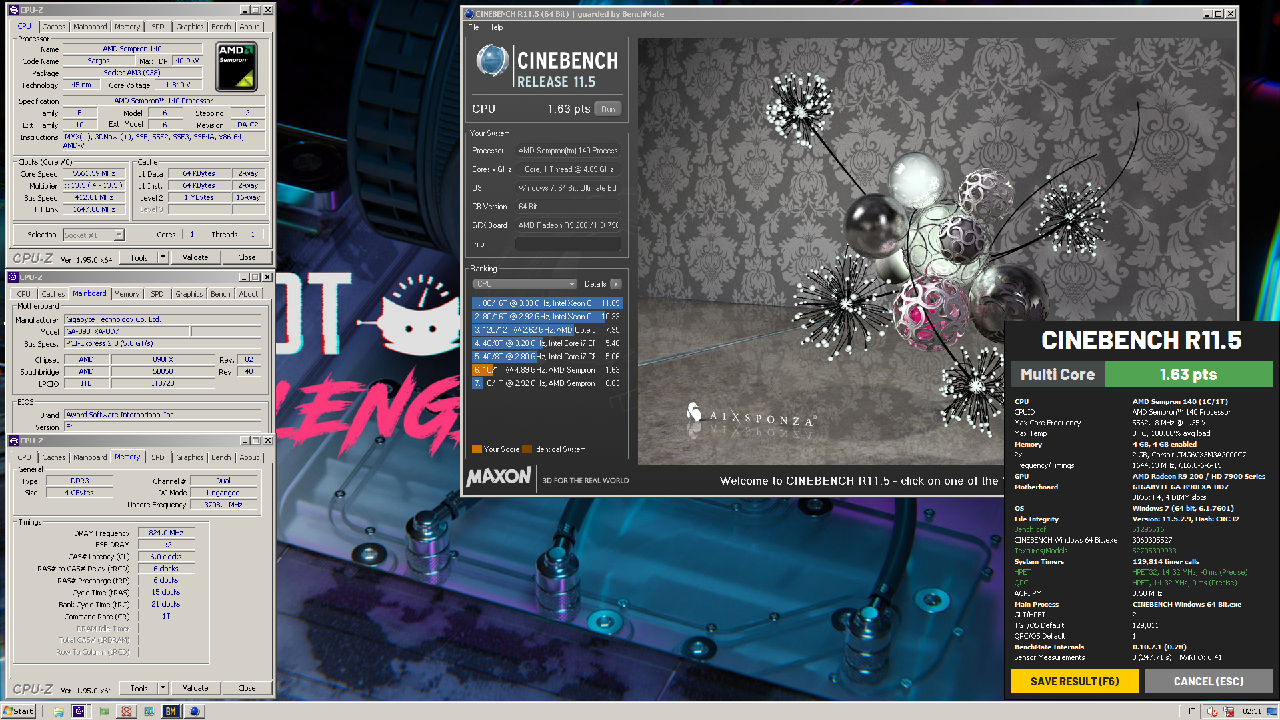The image size is (1280, 720).
Task: Open the Ranking CPU dropdown in Cinebench
Action: [x=525, y=284]
